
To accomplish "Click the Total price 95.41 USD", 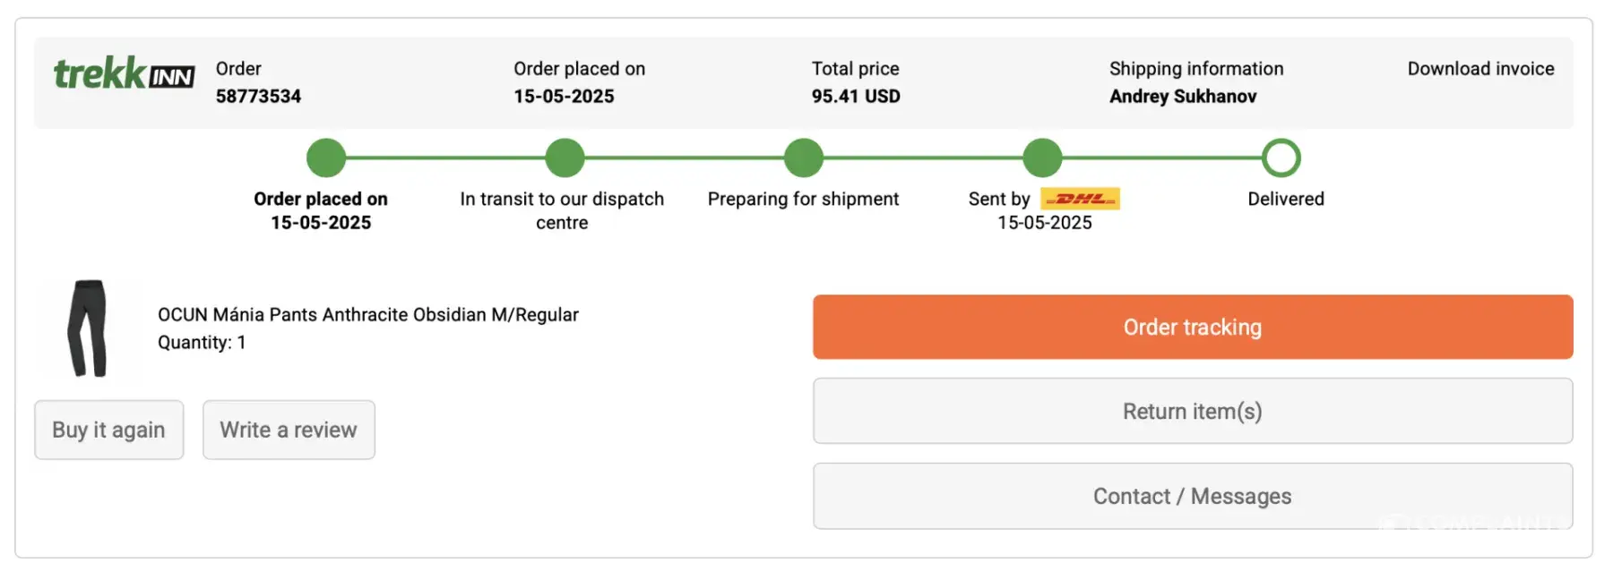I will [x=856, y=97].
